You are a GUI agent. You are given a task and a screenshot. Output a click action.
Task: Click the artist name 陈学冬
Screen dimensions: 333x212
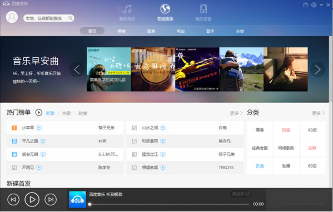pyautogui.click(x=105, y=168)
